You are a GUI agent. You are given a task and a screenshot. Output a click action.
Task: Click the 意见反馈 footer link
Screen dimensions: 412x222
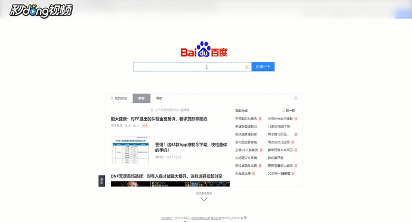pyautogui.click(x=216, y=218)
